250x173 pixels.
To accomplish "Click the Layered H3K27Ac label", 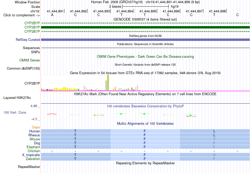I will pyautogui.click(x=17, y=98).
